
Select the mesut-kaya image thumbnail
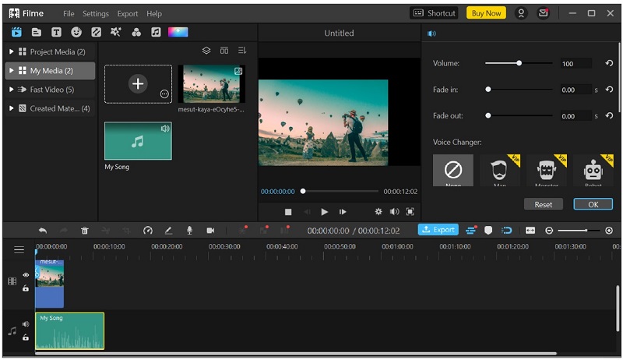(211, 84)
